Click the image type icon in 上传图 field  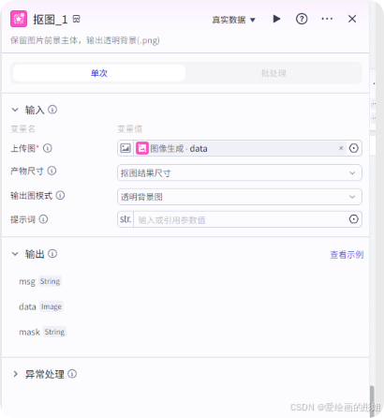[126, 148]
